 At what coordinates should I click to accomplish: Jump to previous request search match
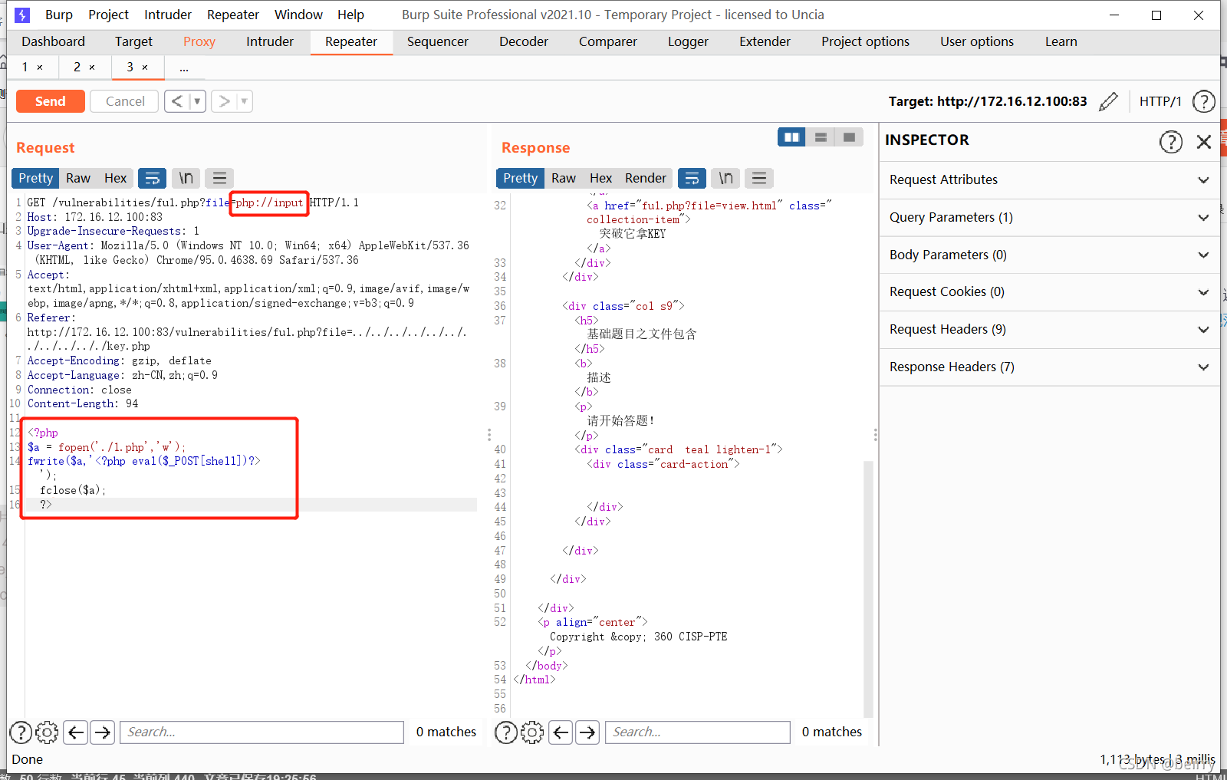pyautogui.click(x=75, y=732)
